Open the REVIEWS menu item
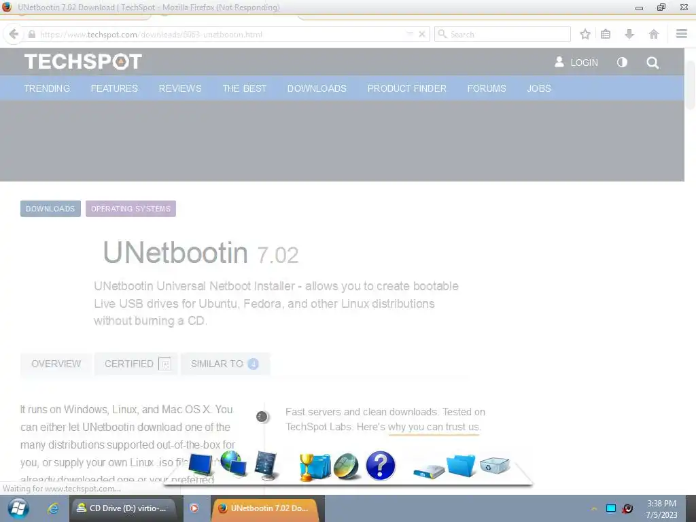The height and width of the screenshot is (522, 696). 179,88
